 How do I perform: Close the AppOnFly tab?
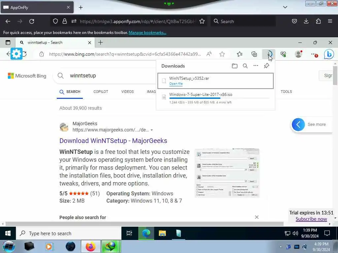click(x=68, y=7)
